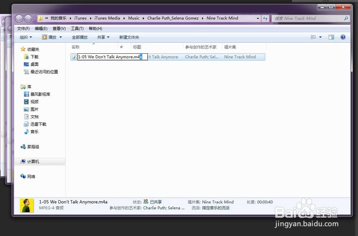Open the 查看(V) menu
Image resolution: width=358 pixels, height=236 pixels.
tap(59, 29)
